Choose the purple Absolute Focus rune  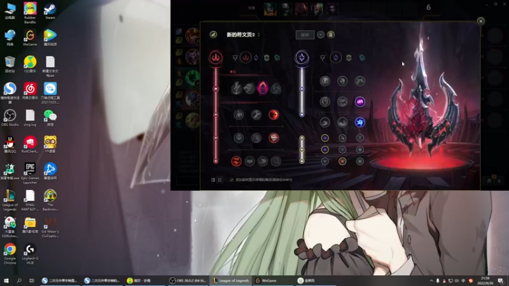tap(359, 102)
